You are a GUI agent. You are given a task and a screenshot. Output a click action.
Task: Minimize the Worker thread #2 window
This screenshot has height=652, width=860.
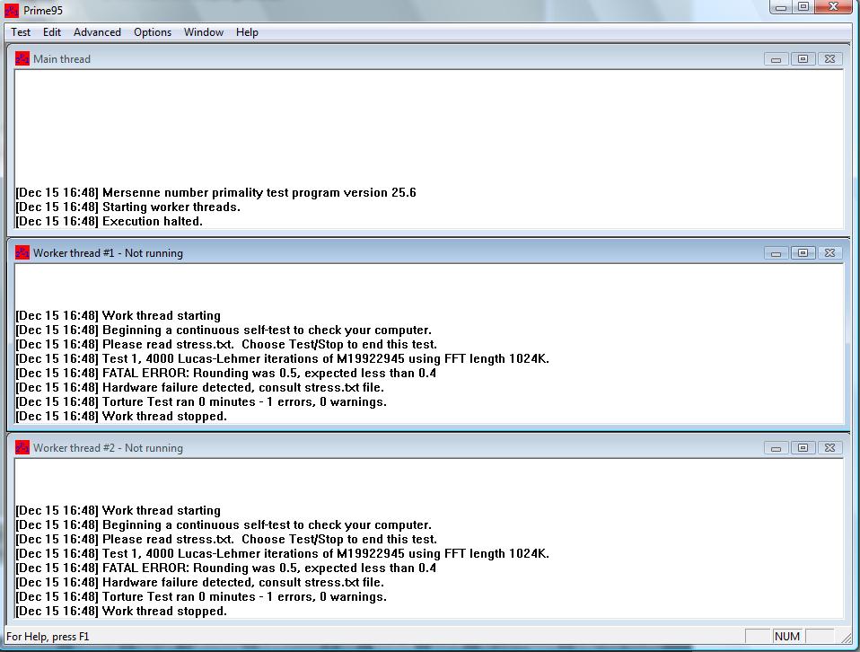coord(776,448)
